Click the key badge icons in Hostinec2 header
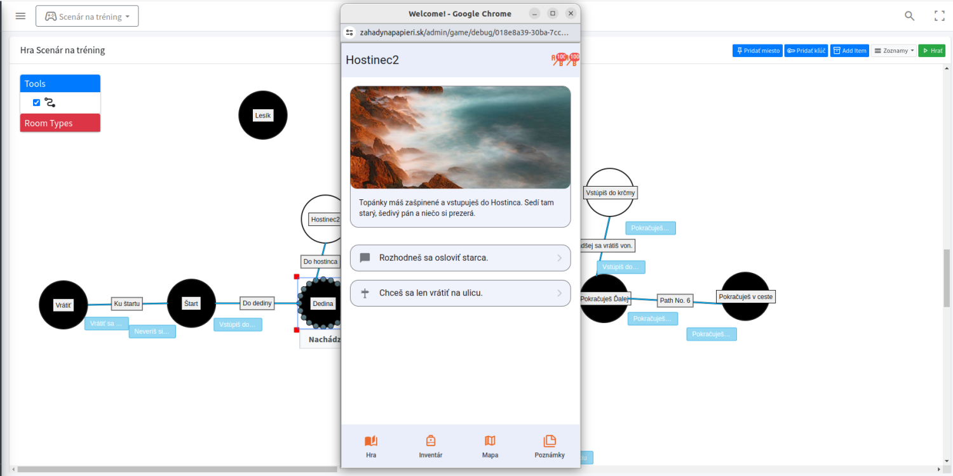 (x=565, y=60)
